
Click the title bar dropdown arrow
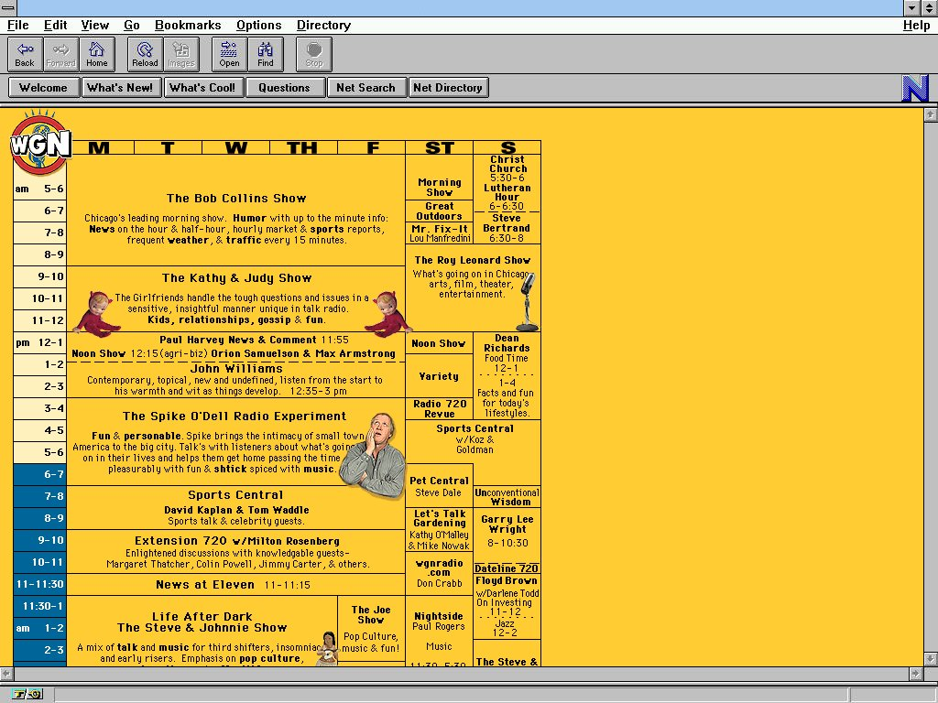tap(911, 7)
